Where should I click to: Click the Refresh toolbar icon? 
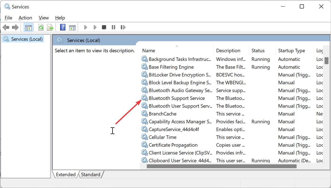[41, 27]
